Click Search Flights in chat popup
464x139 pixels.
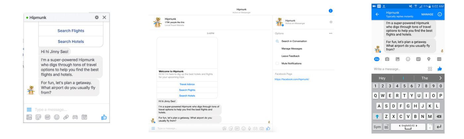[71, 31]
